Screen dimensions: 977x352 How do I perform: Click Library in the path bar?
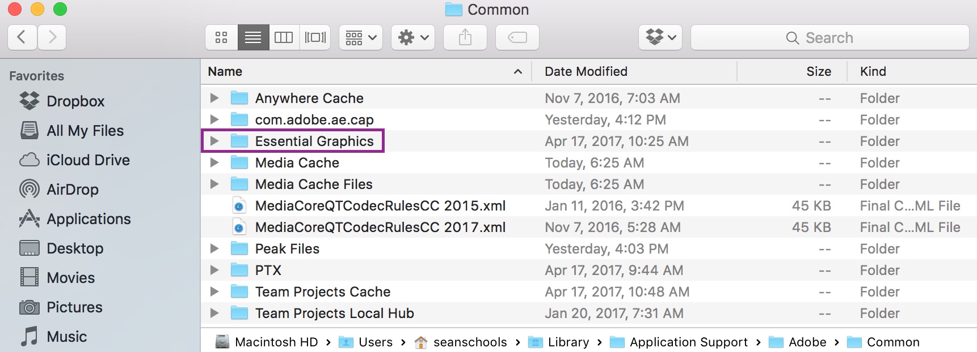point(558,342)
